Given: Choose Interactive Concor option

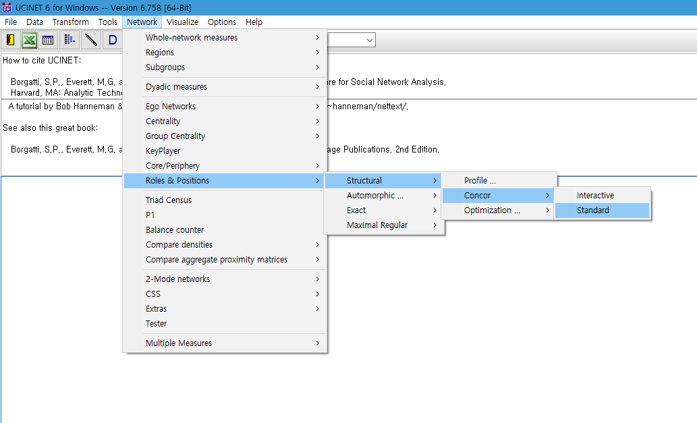Looking at the screenshot, I should click(x=603, y=196).
